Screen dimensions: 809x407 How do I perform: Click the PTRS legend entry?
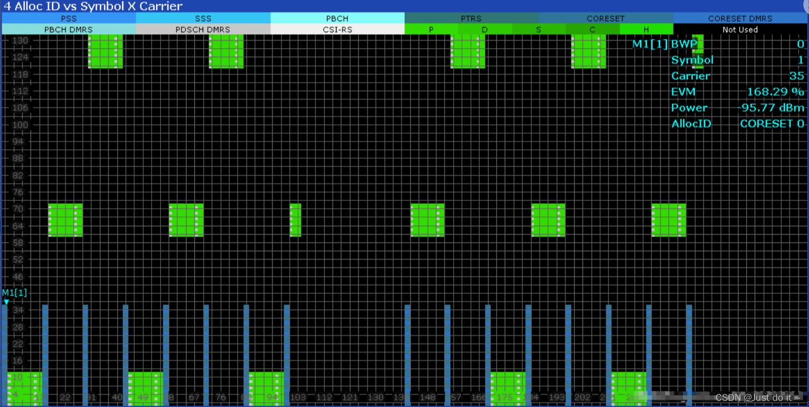pyautogui.click(x=471, y=18)
